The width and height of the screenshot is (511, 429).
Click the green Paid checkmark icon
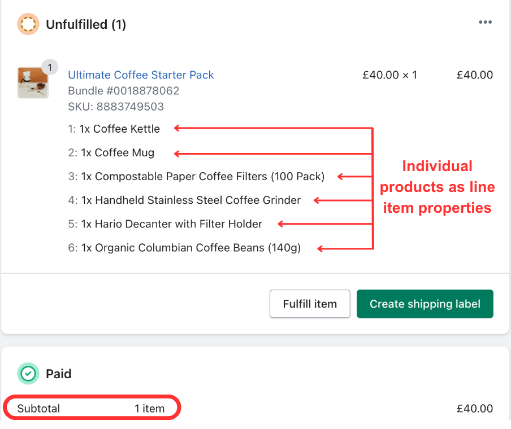pos(28,373)
